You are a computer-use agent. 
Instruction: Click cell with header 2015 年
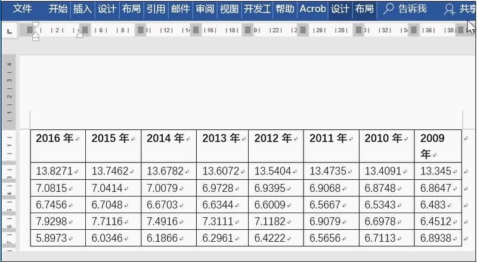pyautogui.click(x=113, y=146)
